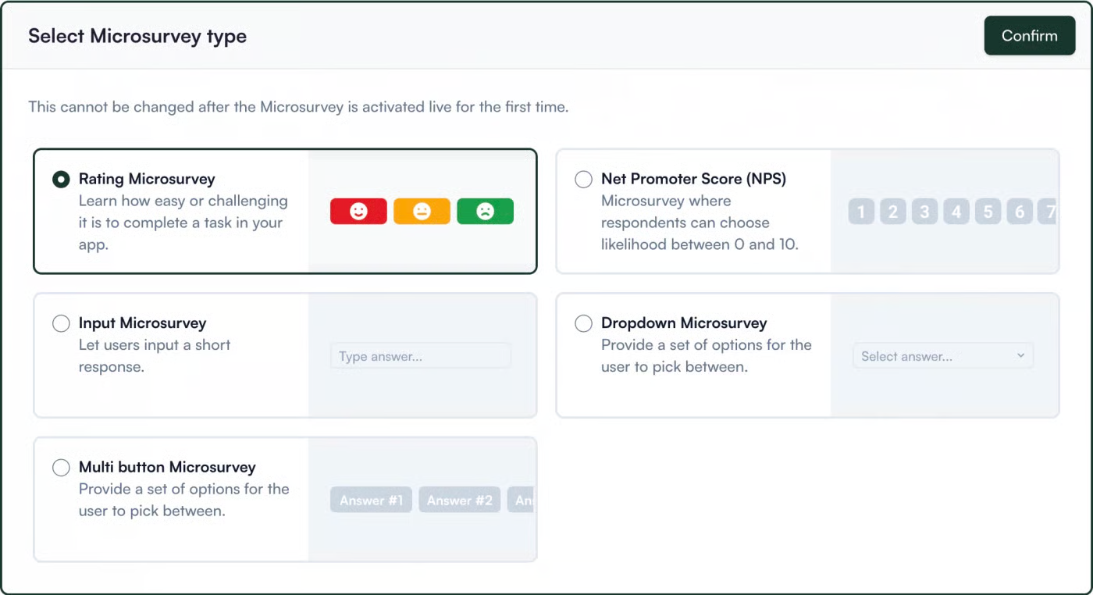The image size is (1093, 595).
Task: Click the green face rating icon
Action: (x=485, y=210)
